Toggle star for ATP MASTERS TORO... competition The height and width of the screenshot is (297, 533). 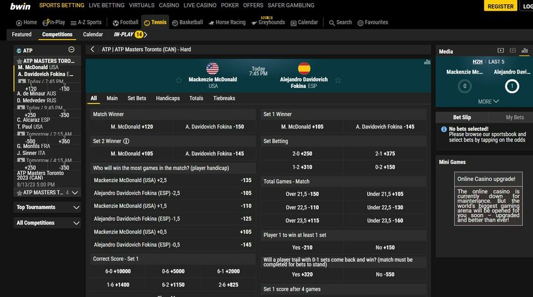(19, 61)
